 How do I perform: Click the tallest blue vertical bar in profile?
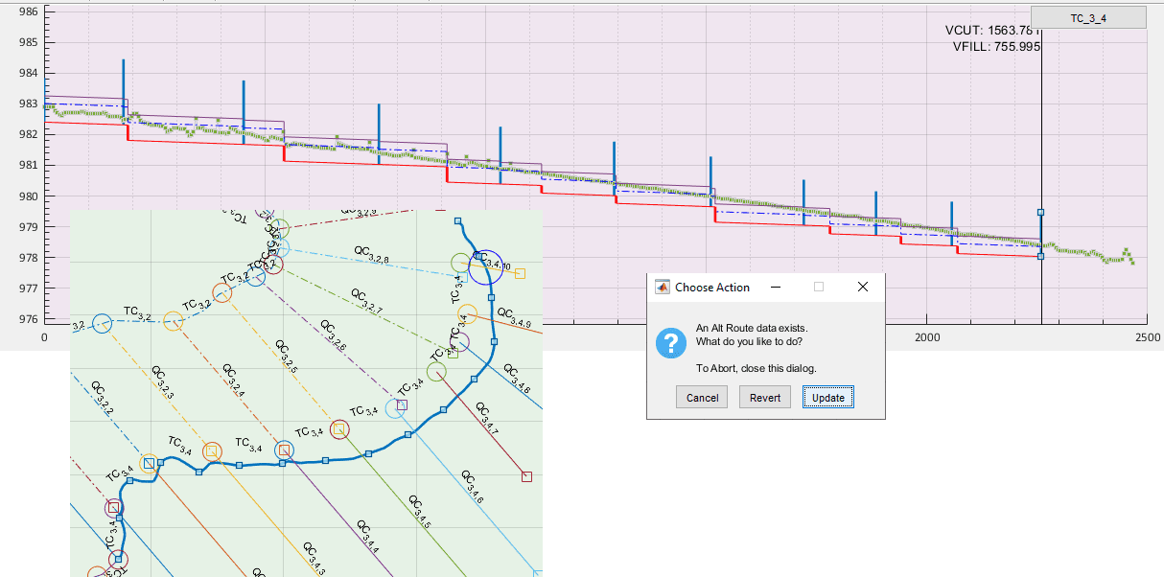coord(124,91)
